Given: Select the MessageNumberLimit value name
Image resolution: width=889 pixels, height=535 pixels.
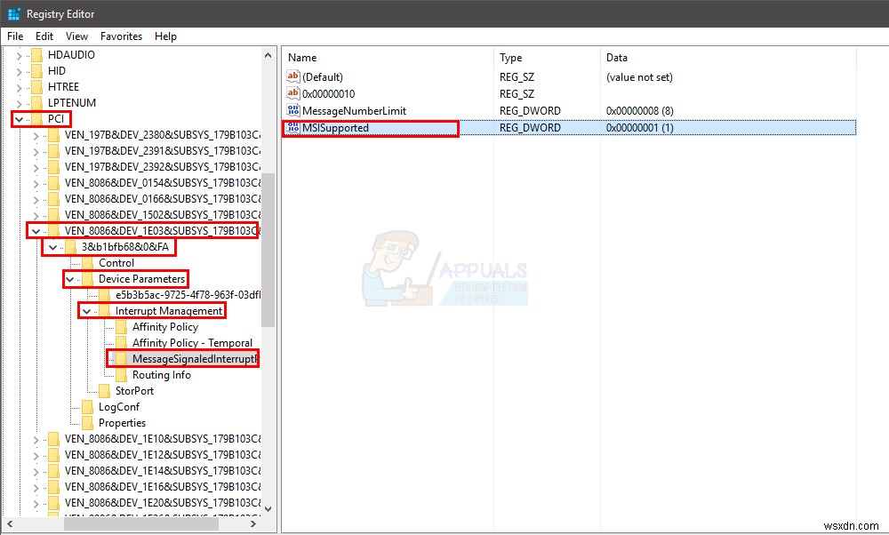Looking at the screenshot, I should tap(355, 110).
